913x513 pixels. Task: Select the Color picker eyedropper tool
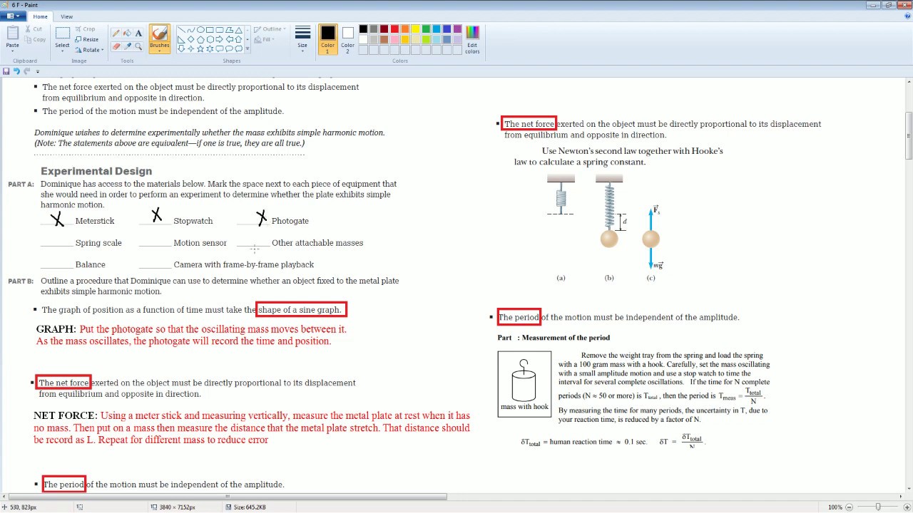coord(127,46)
